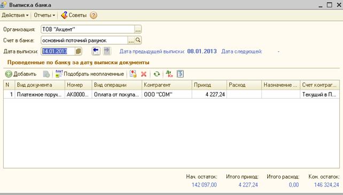Click the Итого приход value 4 227,24
Image resolution: width=343 pixels, height=195 pixels.
pos(248,185)
